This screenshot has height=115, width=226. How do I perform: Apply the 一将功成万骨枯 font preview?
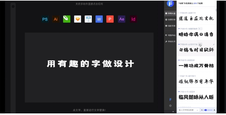pyautogui.click(x=196, y=66)
